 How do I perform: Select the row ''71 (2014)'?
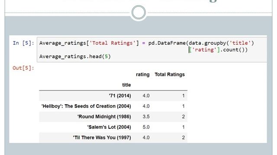click(113, 96)
